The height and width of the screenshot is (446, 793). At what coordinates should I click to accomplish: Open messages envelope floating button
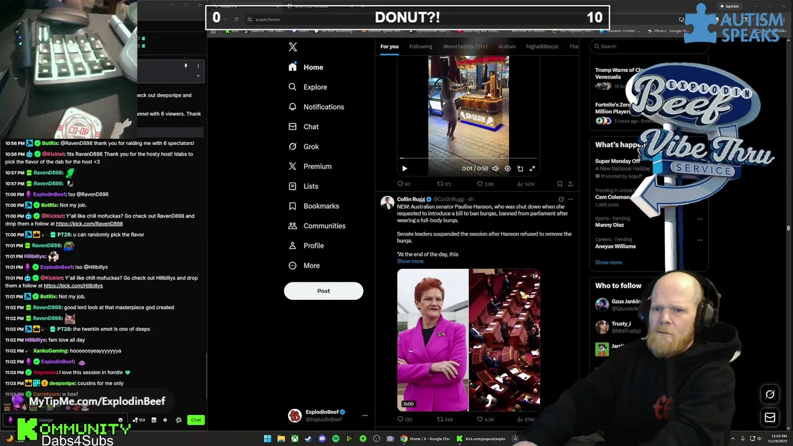770,418
